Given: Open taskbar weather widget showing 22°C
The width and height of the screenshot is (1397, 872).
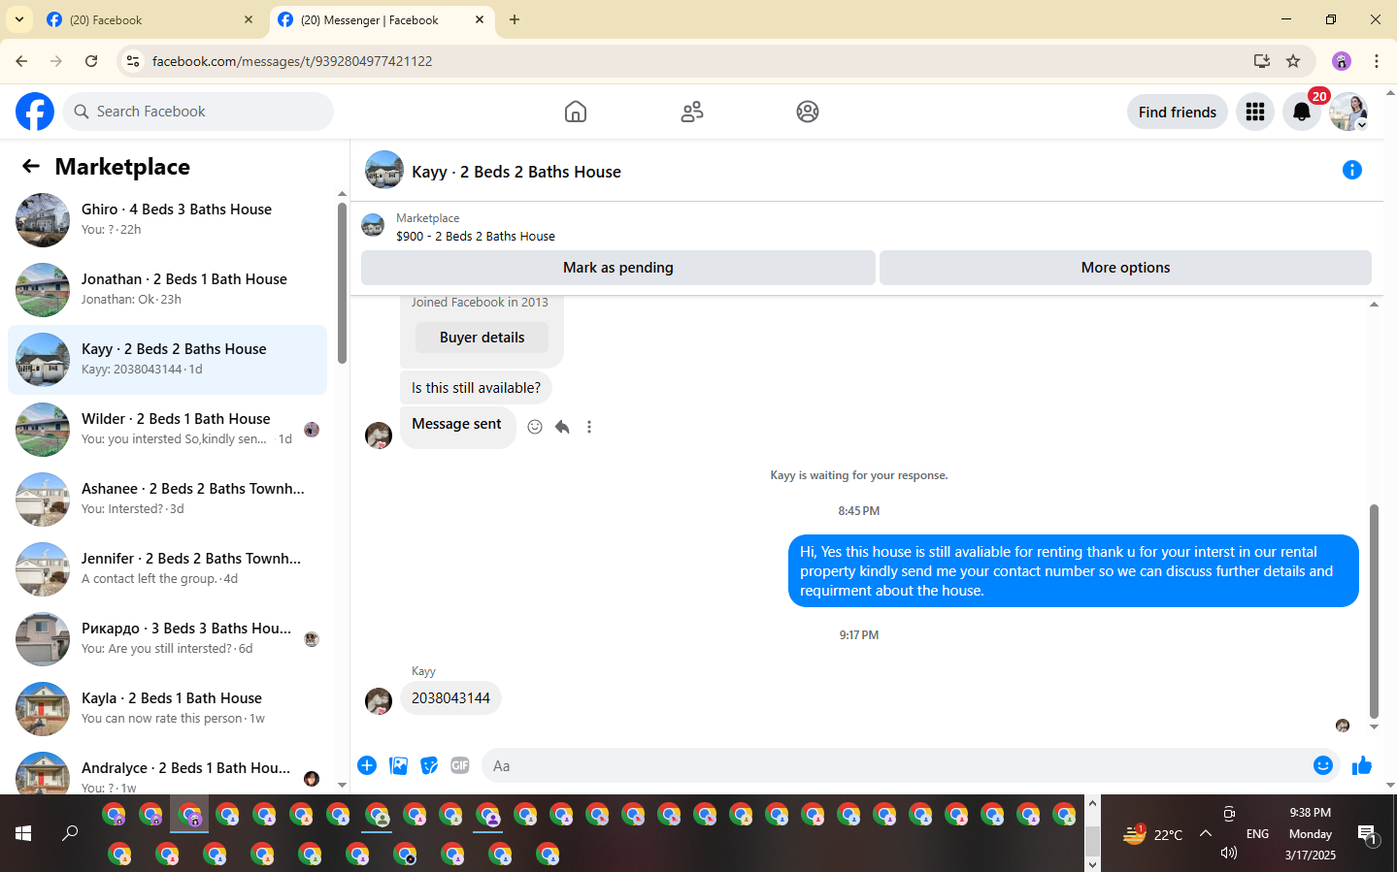Looking at the screenshot, I should point(1152,834).
